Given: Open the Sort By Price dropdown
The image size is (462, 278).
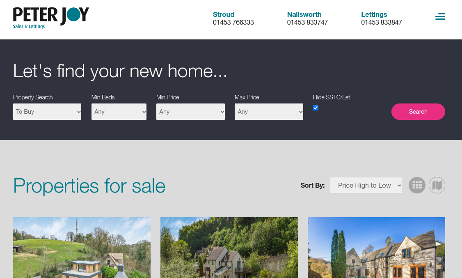Looking at the screenshot, I should [366, 185].
